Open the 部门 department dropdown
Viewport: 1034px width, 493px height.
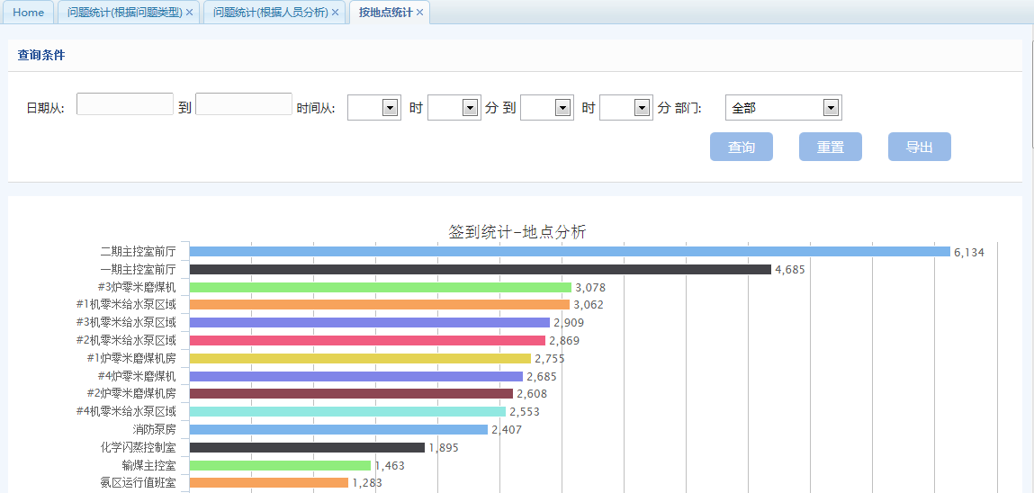coord(782,108)
